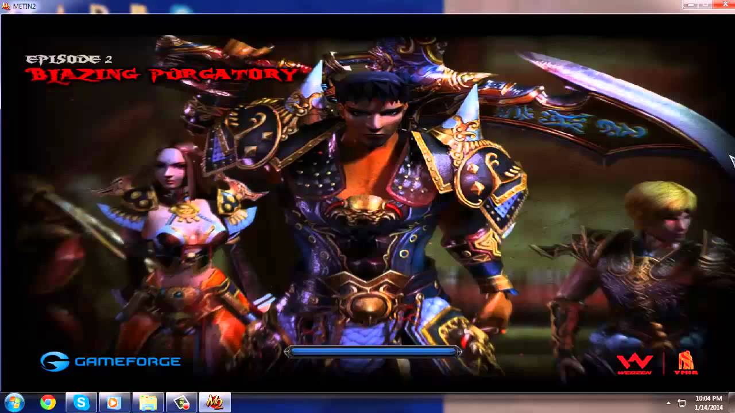The height and width of the screenshot is (413, 735).
Task: Click the Blazing Purgatory title text
Action: pyautogui.click(x=162, y=75)
